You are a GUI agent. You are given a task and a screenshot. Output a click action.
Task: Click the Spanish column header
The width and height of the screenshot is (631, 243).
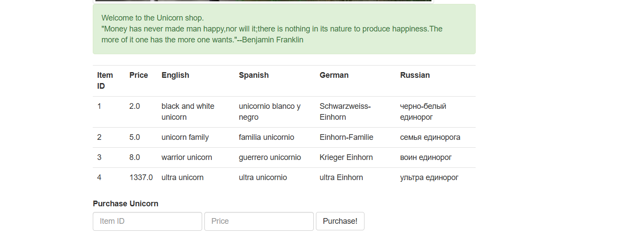coord(254,75)
